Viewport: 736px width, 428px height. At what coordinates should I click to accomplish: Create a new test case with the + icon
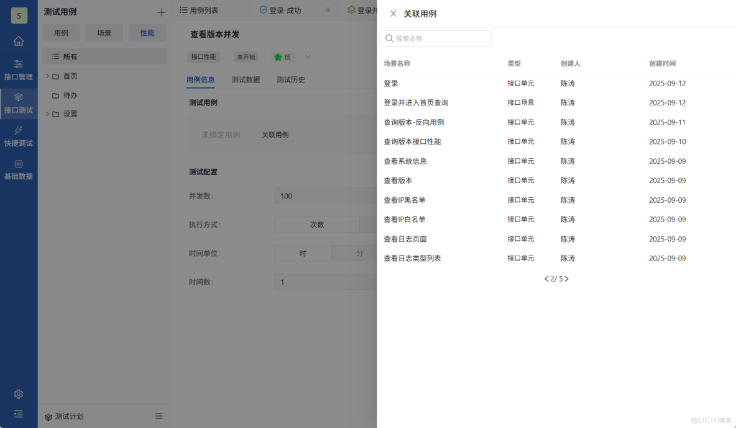(x=161, y=11)
